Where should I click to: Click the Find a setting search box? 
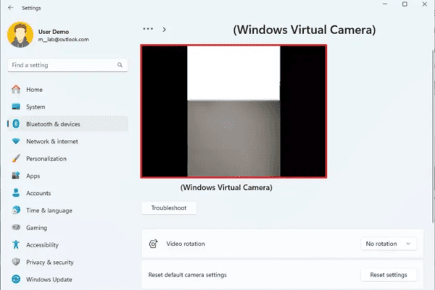(67, 65)
